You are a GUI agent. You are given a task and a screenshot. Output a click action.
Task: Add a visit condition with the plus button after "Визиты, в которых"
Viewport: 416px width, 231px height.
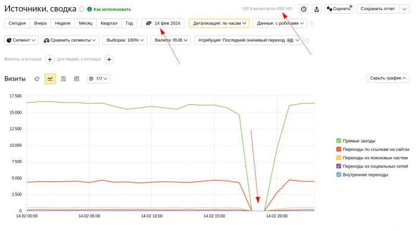pos(50,59)
